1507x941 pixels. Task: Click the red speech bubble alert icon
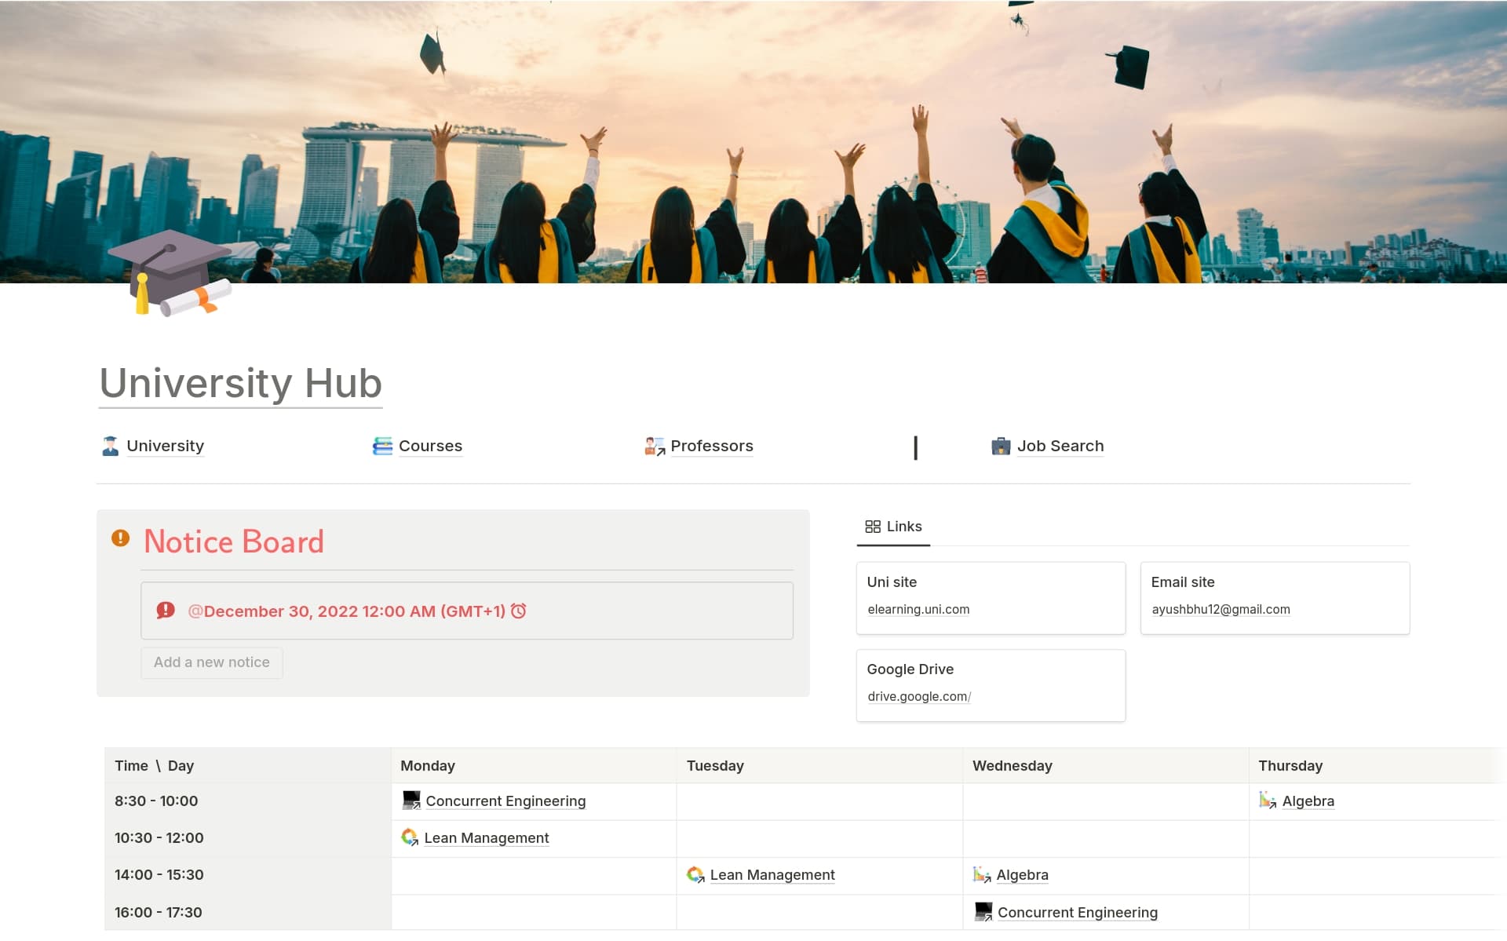pyautogui.click(x=166, y=611)
